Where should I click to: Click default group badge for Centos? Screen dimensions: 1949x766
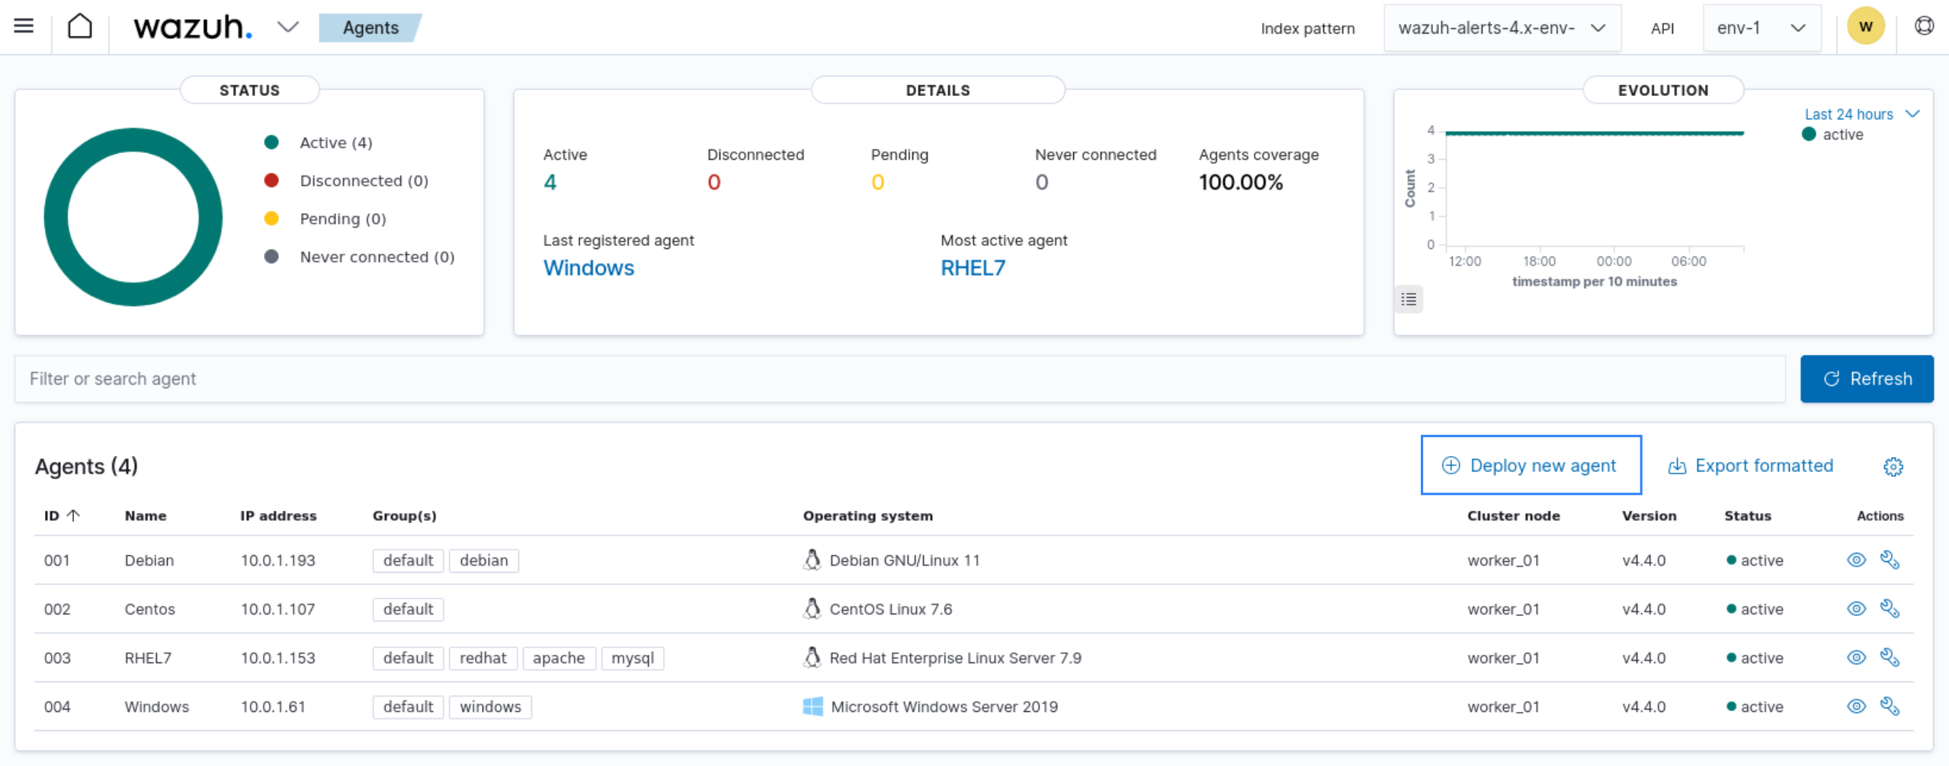click(408, 609)
